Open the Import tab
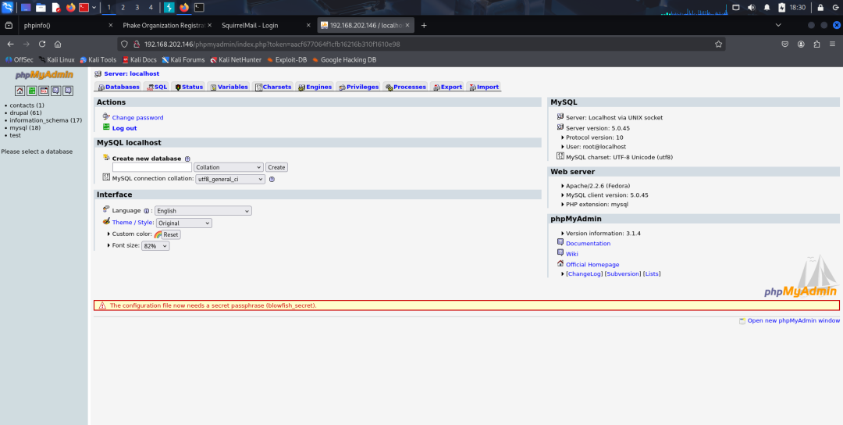The image size is (843, 425). [484, 87]
